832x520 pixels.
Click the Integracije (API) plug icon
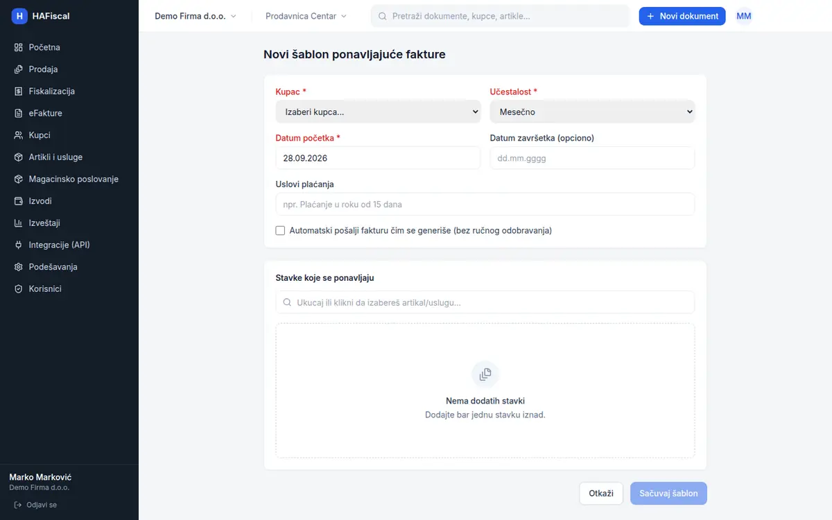19,245
